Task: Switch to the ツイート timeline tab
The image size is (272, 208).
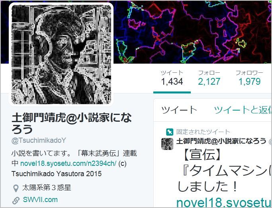Action: click(179, 110)
